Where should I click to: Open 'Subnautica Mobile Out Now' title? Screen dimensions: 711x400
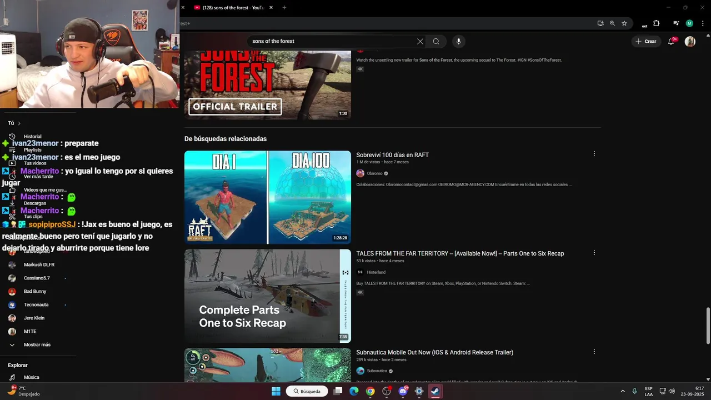[434, 352]
